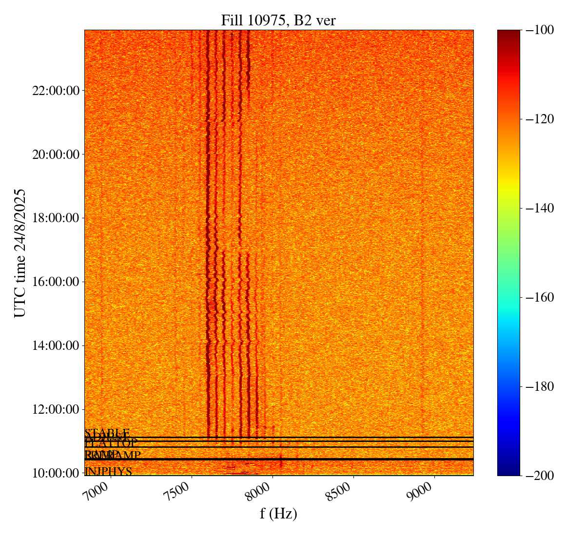This screenshot has height=536, width=585.
Task: Select the 20:00:00 time tick label
Action: [x=55, y=154]
